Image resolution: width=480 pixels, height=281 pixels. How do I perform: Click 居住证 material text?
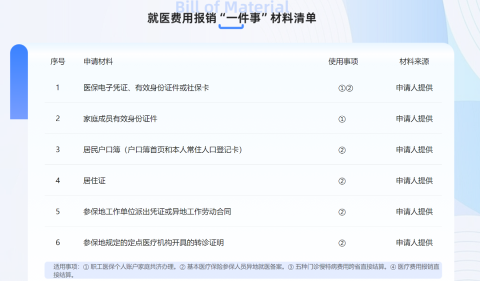pos(94,181)
